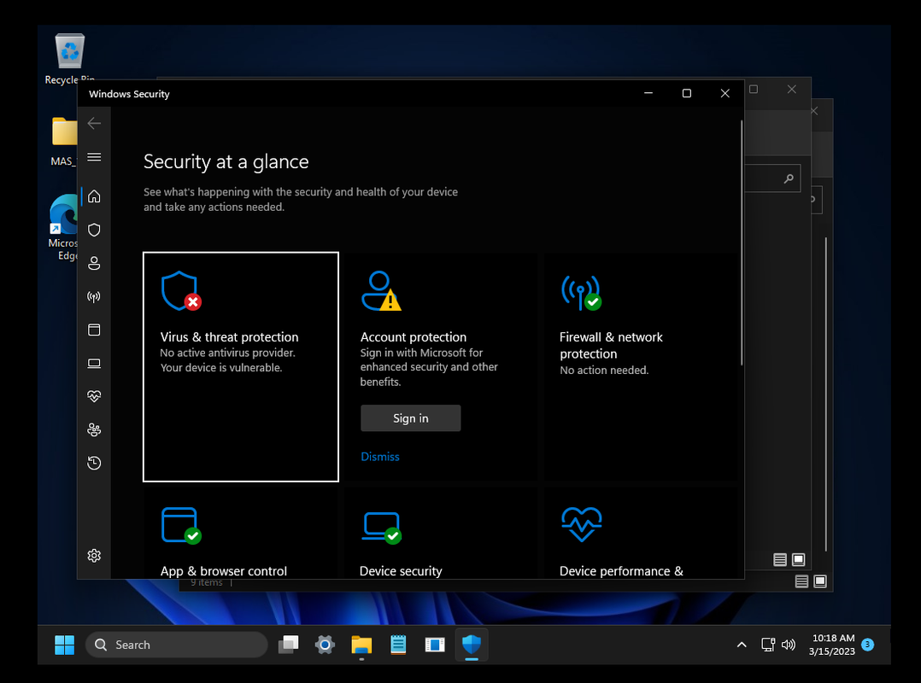
Task: Open network status tray icon
Action: (768, 645)
